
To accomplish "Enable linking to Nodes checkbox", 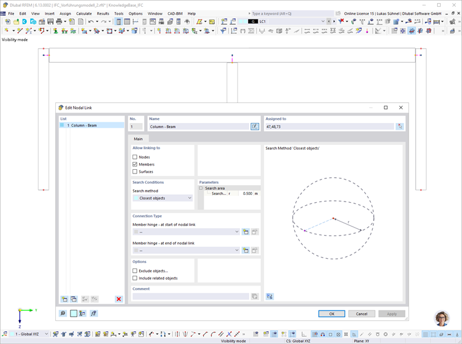I will coord(135,157).
